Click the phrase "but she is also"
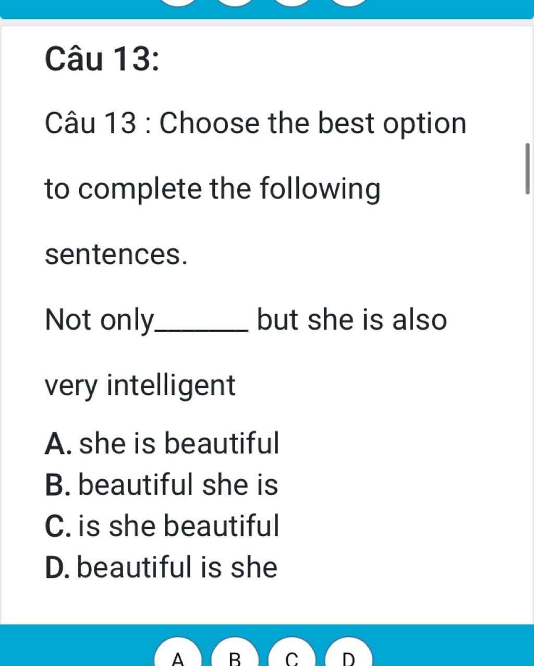This screenshot has height=666, width=534. pos(352,319)
